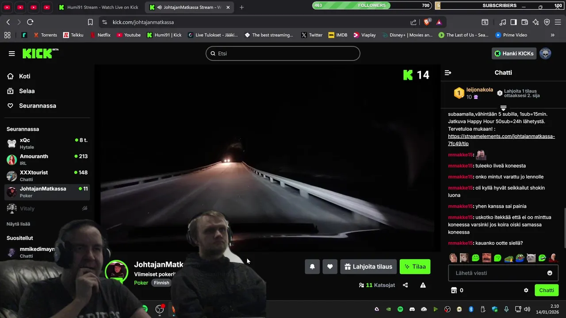Expand Näytä lisää in following list

pyautogui.click(x=18, y=224)
